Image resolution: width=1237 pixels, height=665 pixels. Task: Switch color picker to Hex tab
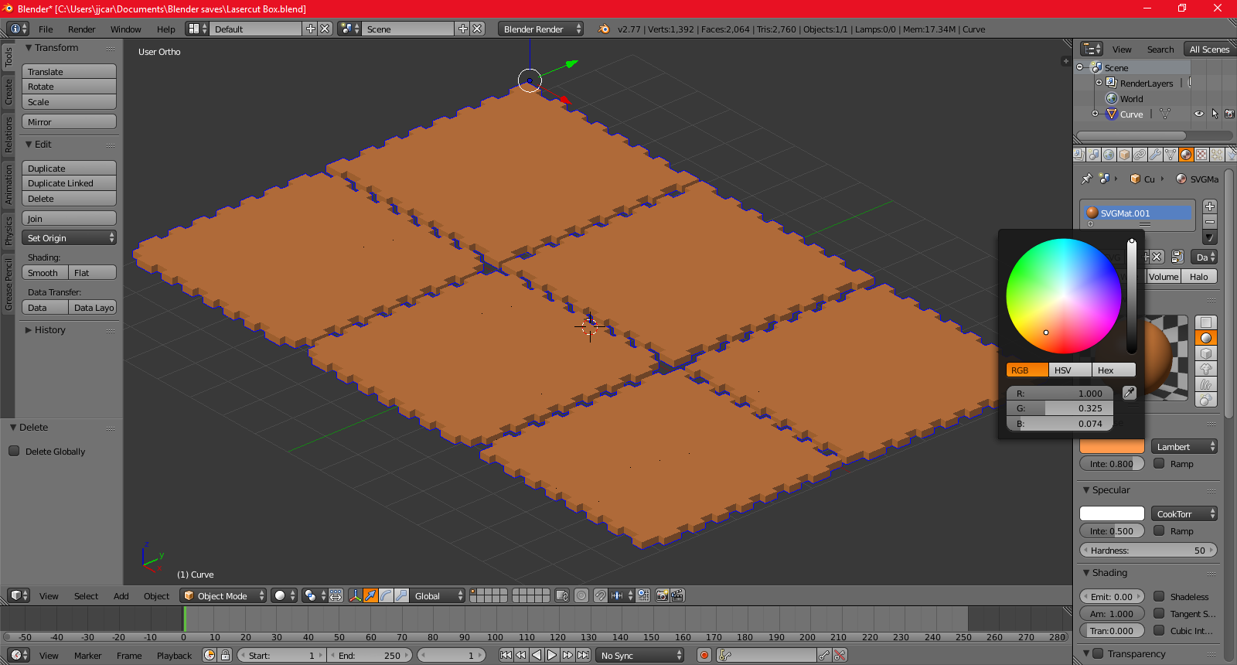click(x=1114, y=370)
